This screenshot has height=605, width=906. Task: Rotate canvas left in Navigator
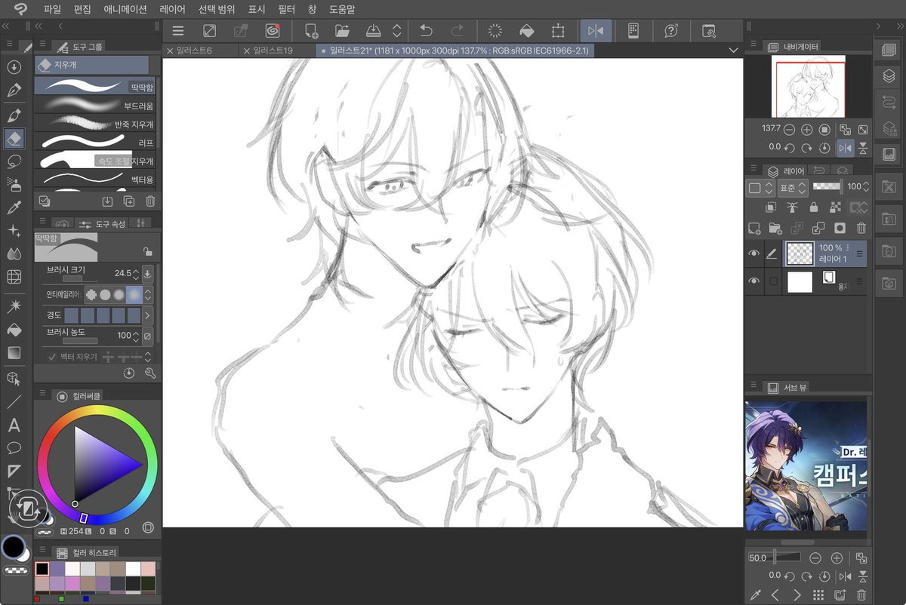[x=789, y=148]
